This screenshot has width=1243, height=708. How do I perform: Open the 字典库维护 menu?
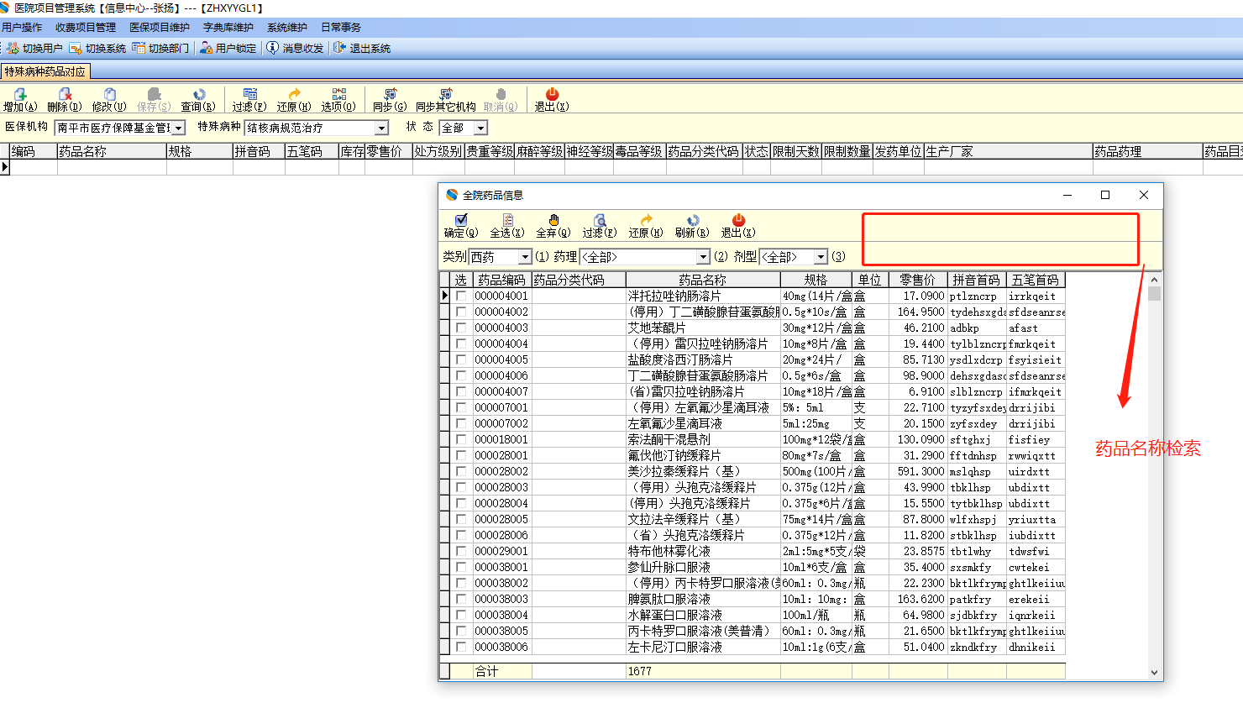(228, 28)
